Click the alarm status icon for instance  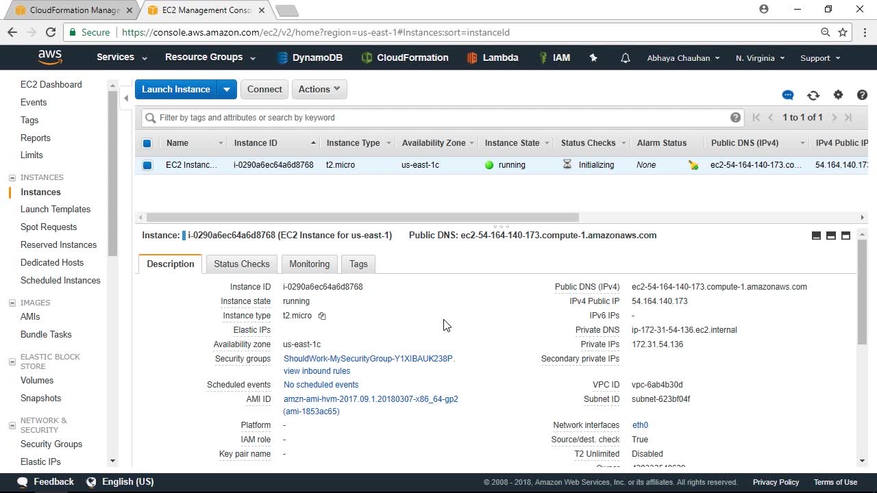click(x=693, y=165)
